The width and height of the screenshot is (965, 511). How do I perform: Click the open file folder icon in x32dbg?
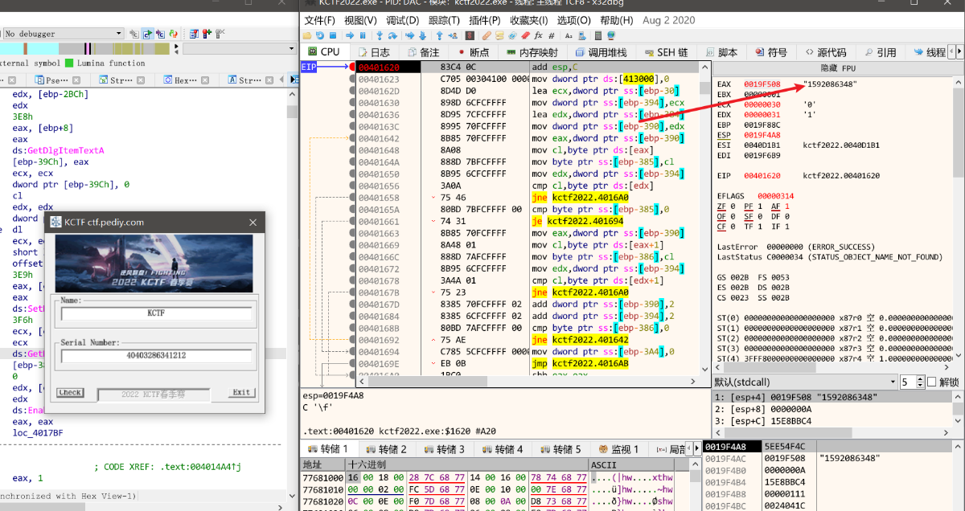[307, 36]
